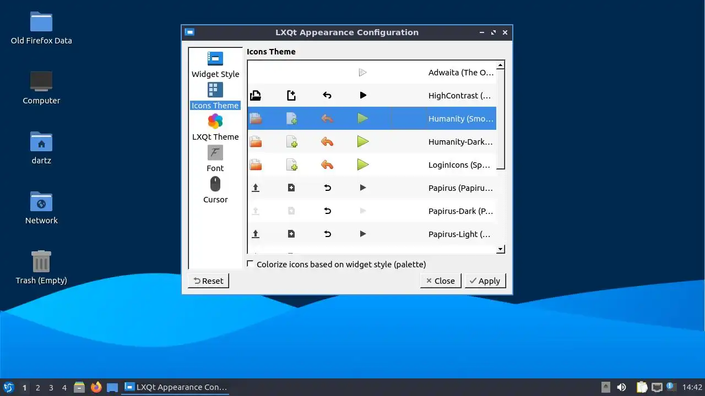705x396 pixels.
Task: Select the Computer desktop icon
Action: (41, 88)
